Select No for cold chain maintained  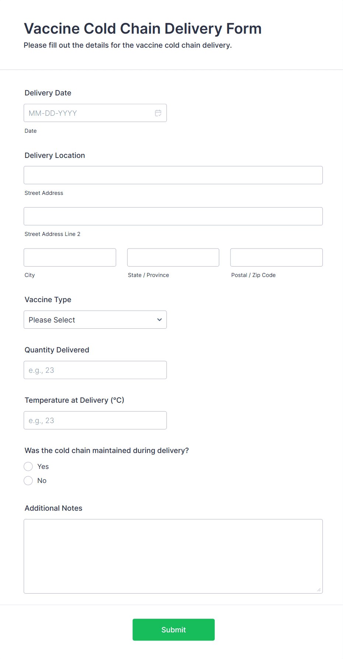pyautogui.click(x=28, y=481)
